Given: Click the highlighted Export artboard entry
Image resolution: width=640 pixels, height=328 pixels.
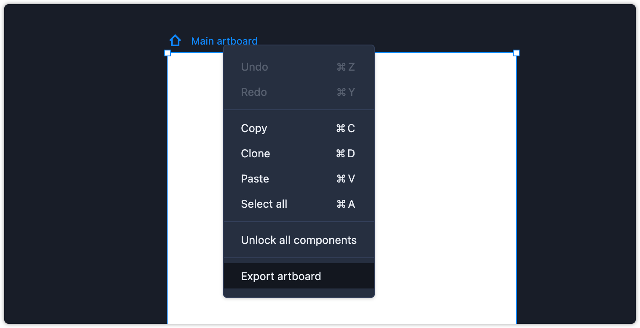Looking at the screenshot, I should point(299,276).
